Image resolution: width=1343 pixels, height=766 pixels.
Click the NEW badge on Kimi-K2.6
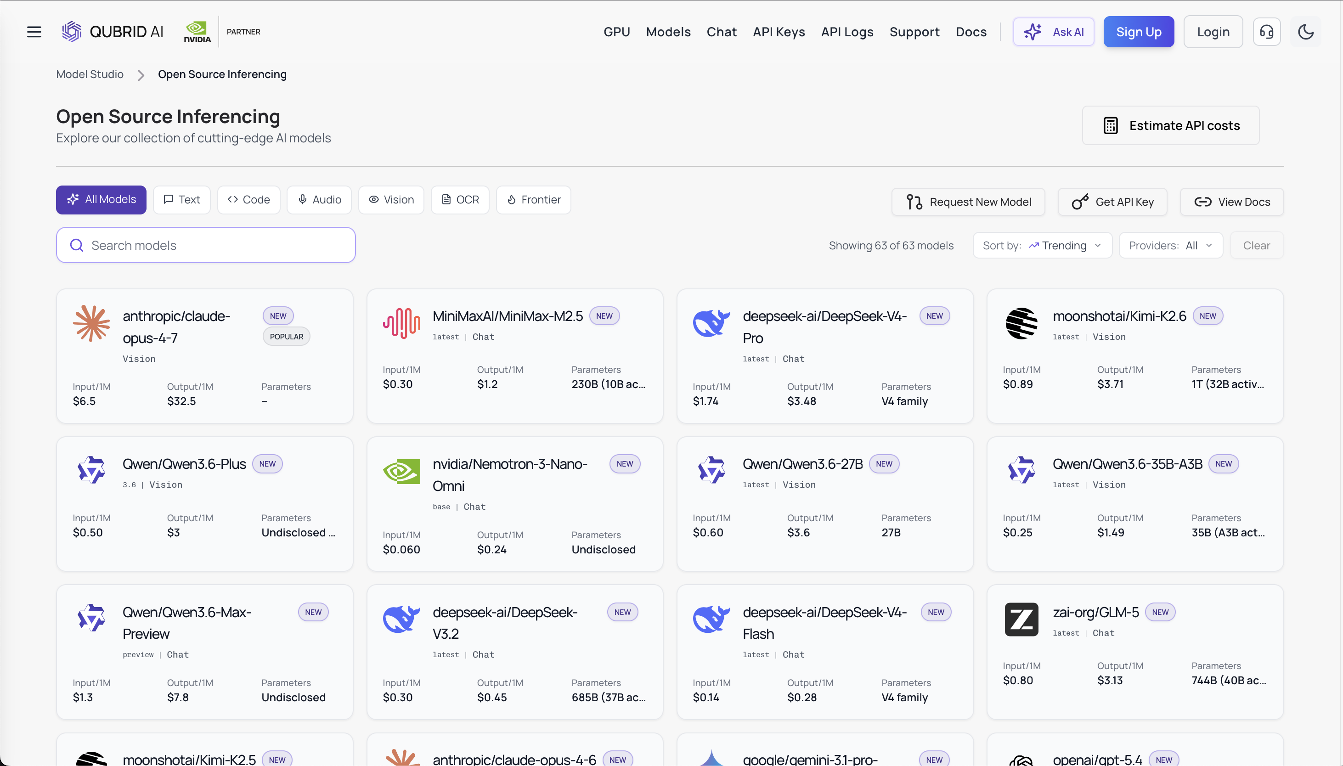1208,315
